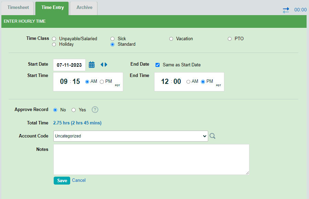Switch to the Time Entry tab
Screen dimensions: 309x199
point(52,8)
